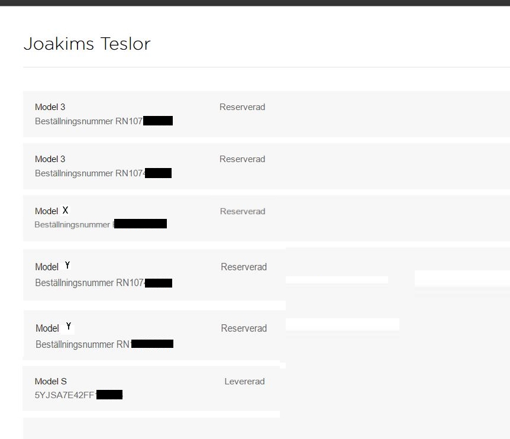Click the dark header bar at top

255,2
